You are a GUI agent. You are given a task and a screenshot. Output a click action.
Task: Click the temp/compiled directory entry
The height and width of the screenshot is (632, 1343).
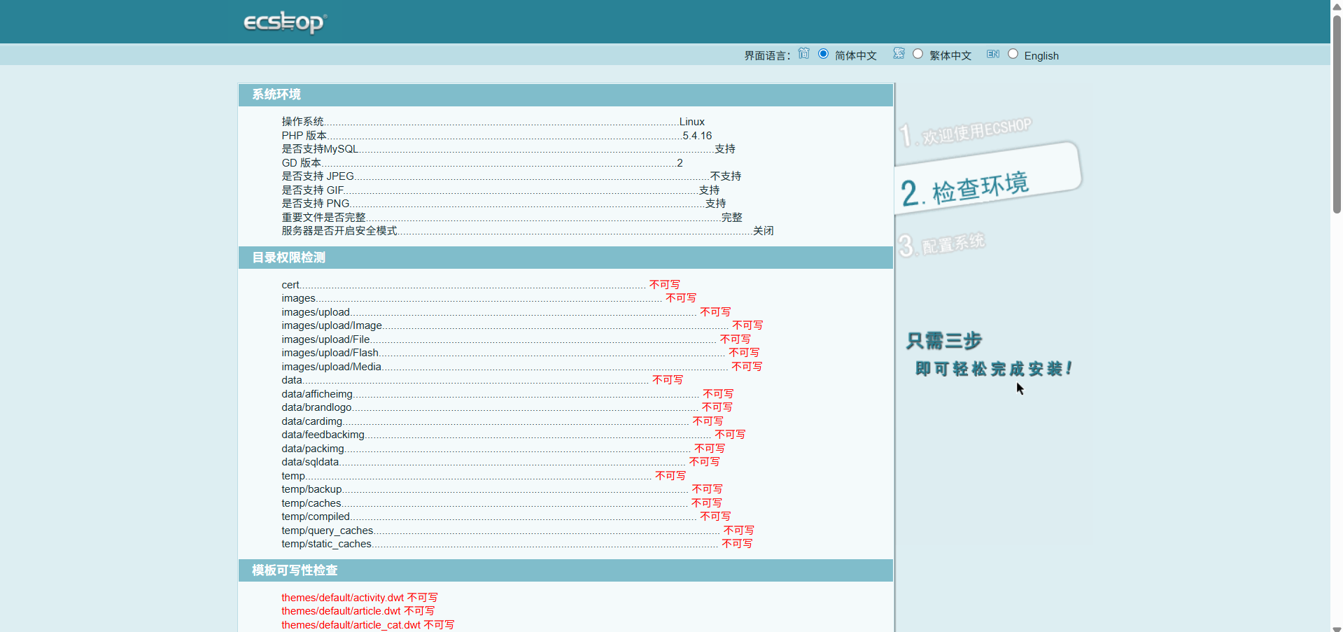pos(506,517)
